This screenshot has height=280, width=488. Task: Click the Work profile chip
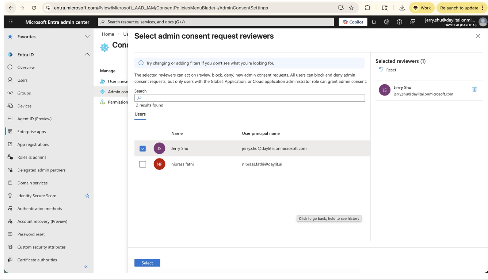tap(422, 8)
